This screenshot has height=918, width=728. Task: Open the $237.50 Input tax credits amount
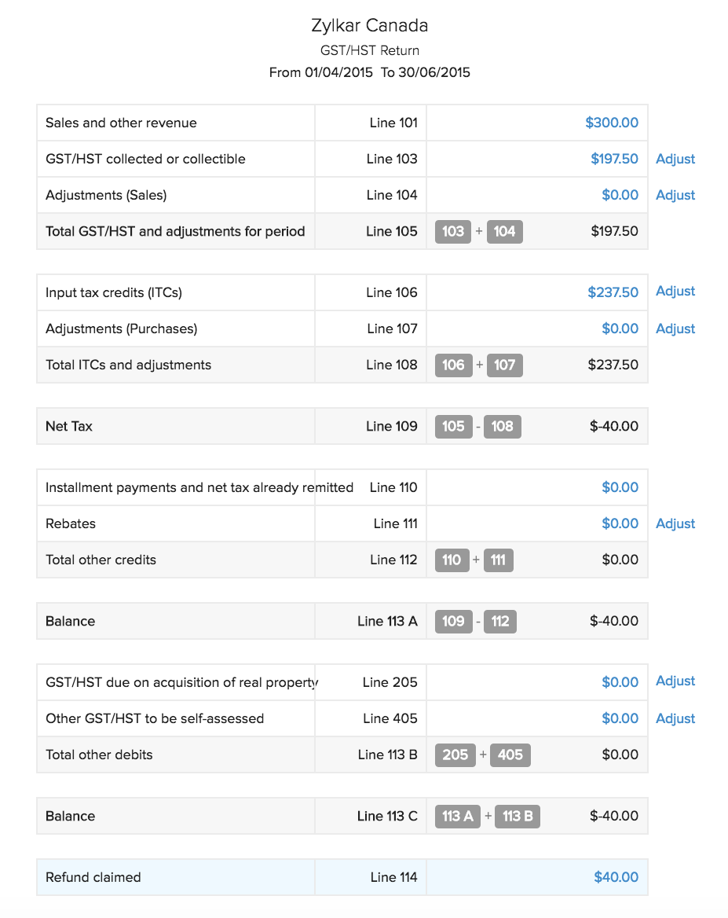(x=613, y=292)
